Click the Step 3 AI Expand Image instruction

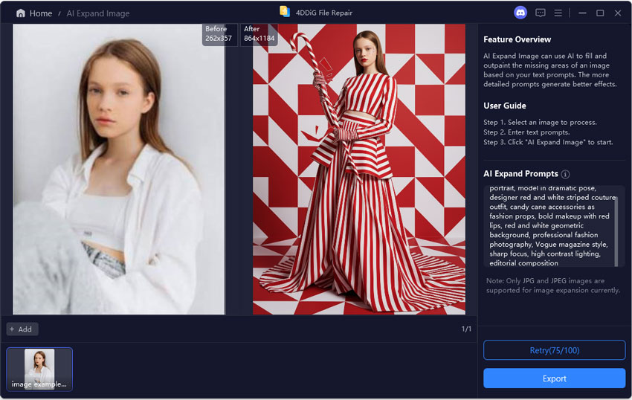click(548, 142)
